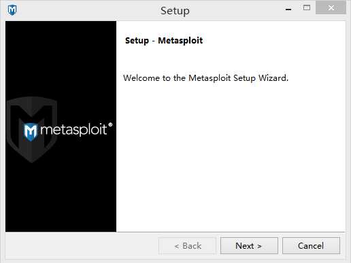
Task: Click the Welcome to the Metasploit Setup Wizard text
Action: coord(205,78)
